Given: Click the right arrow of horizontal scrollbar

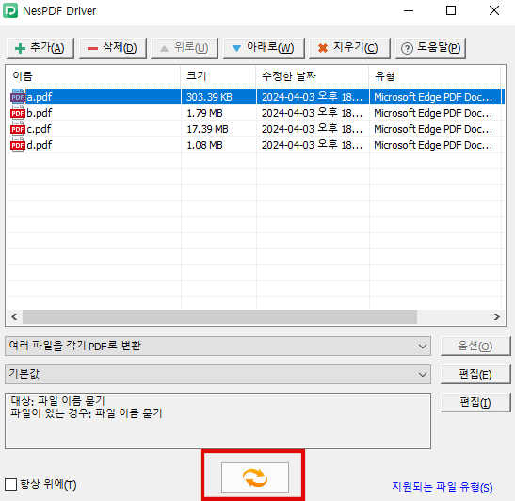Looking at the screenshot, I should (x=496, y=317).
